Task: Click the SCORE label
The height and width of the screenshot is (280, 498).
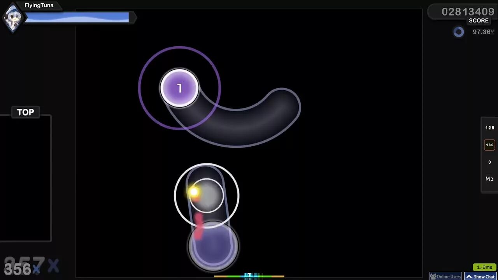Action: click(479, 21)
